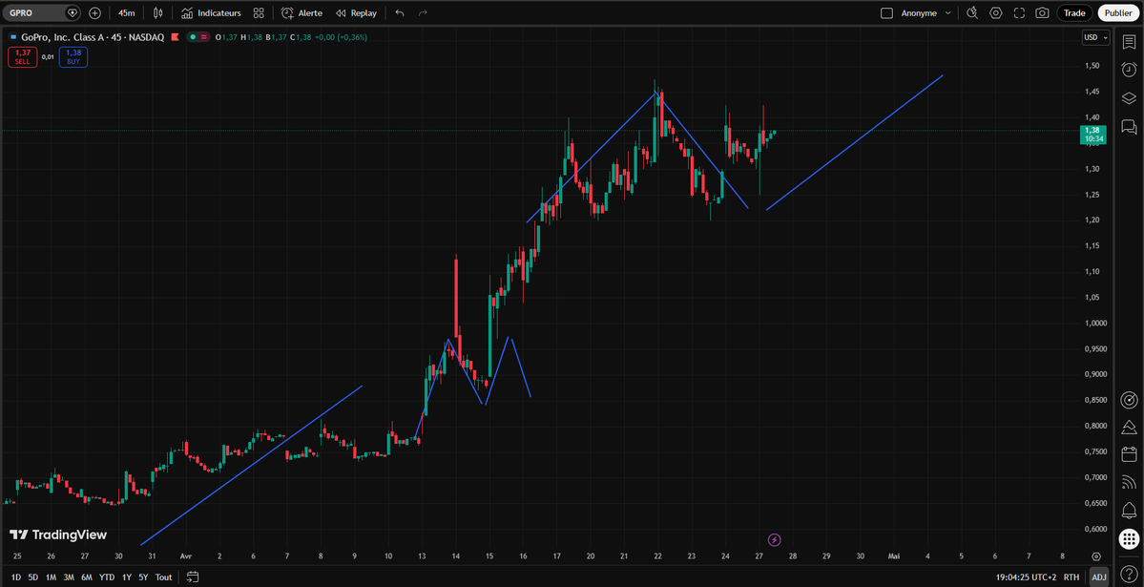Enter fullscreen mode
The width and height of the screenshot is (1144, 587).
tap(1019, 13)
